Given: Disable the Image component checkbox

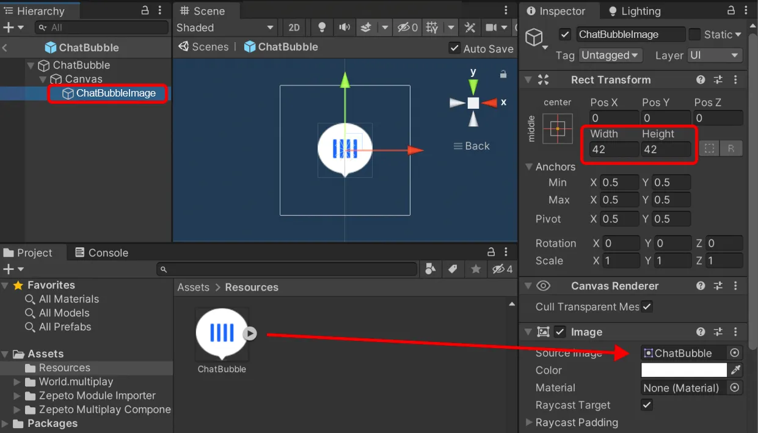Looking at the screenshot, I should pos(560,332).
